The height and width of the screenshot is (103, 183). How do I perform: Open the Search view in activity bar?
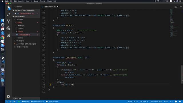8,15
